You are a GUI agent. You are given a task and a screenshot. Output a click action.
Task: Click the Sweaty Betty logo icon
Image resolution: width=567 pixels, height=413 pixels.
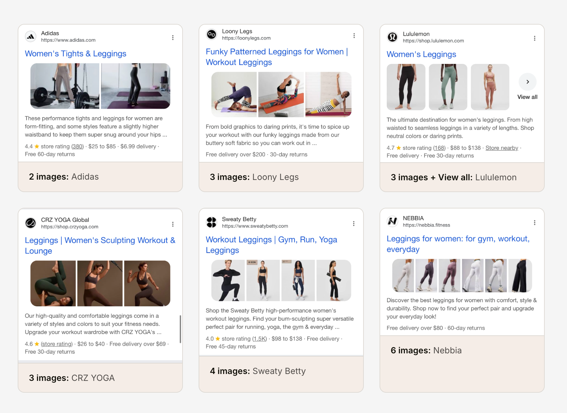click(211, 222)
